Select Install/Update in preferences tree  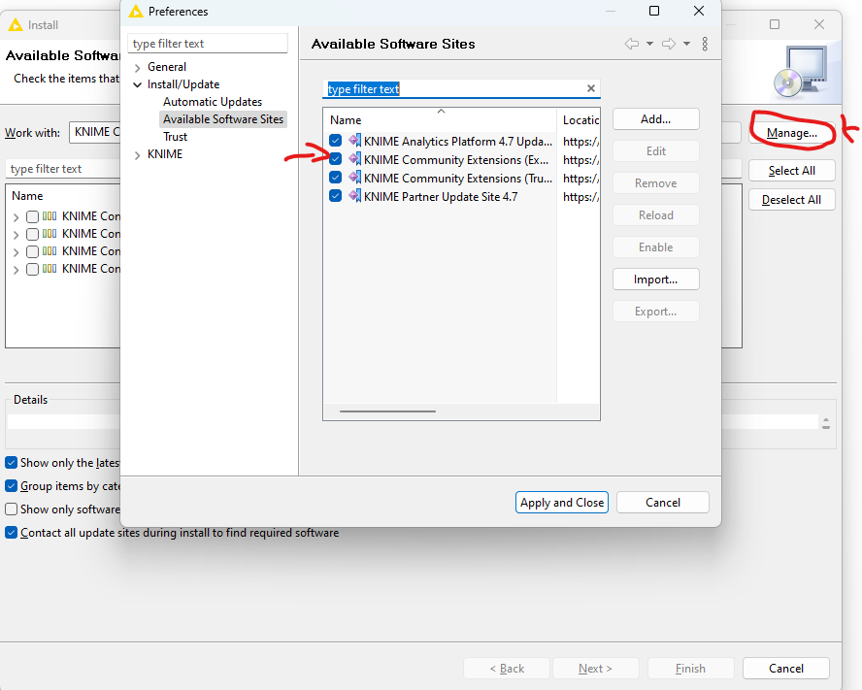(x=183, y=84)
